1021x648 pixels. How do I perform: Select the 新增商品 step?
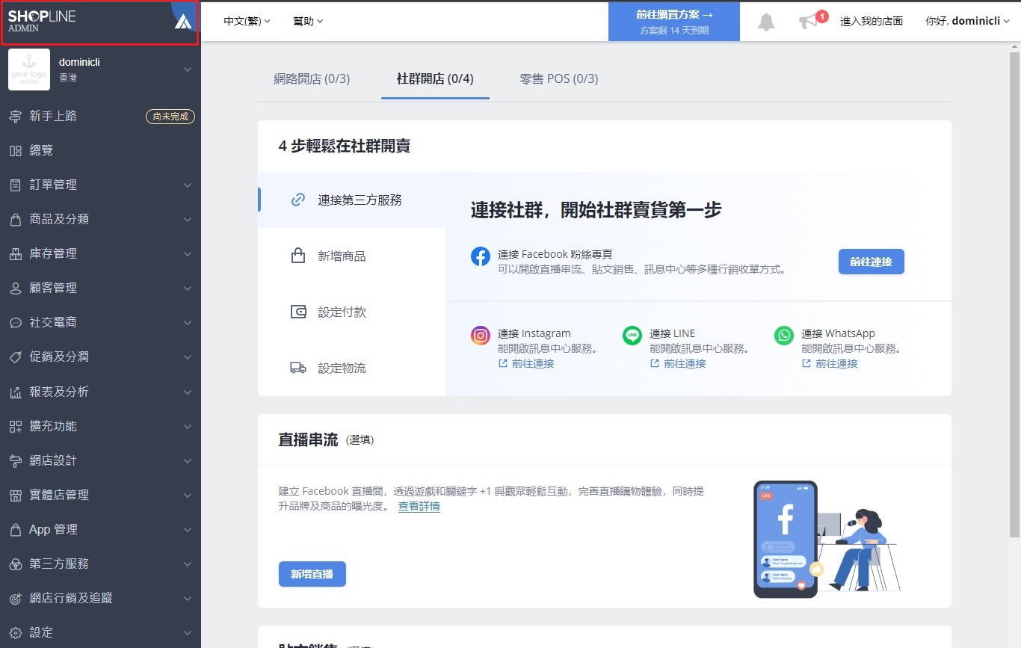pyautogui.click(x=352, y=256)
